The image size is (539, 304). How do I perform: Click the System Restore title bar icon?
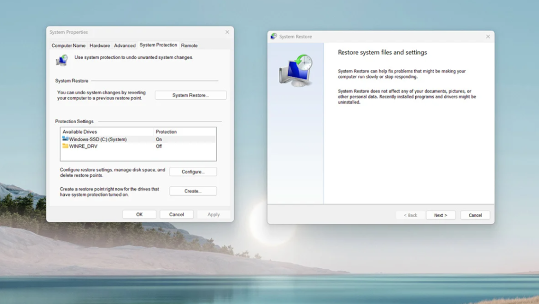click(274, 37)
